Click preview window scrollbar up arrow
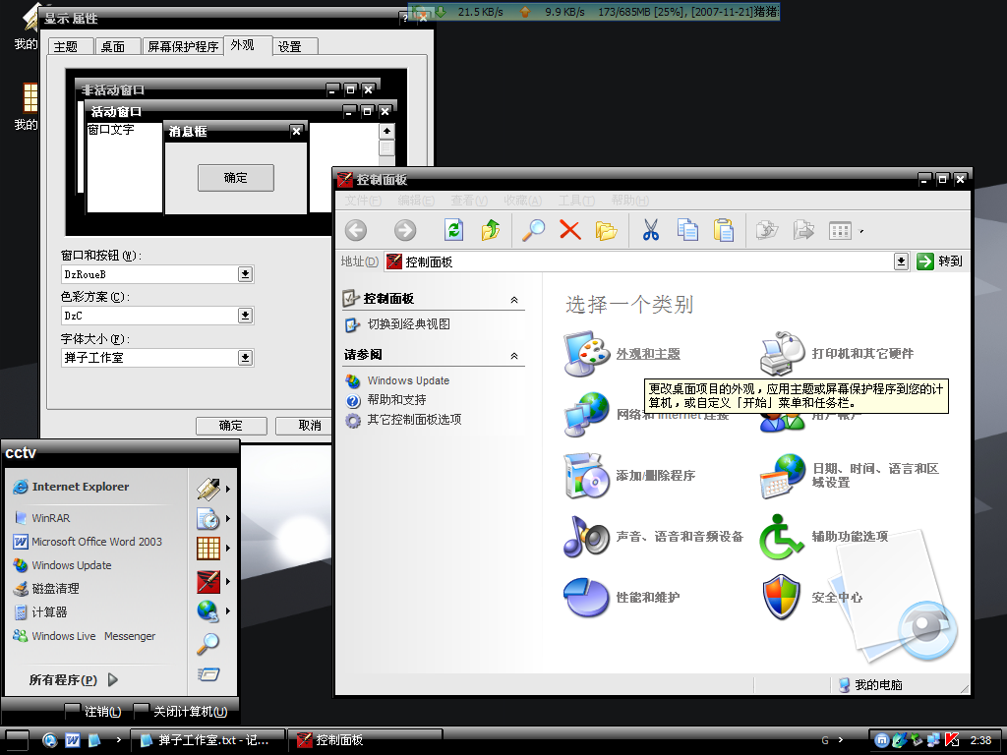The width and height of the screenshot is (1007, 755). (386, 131)
